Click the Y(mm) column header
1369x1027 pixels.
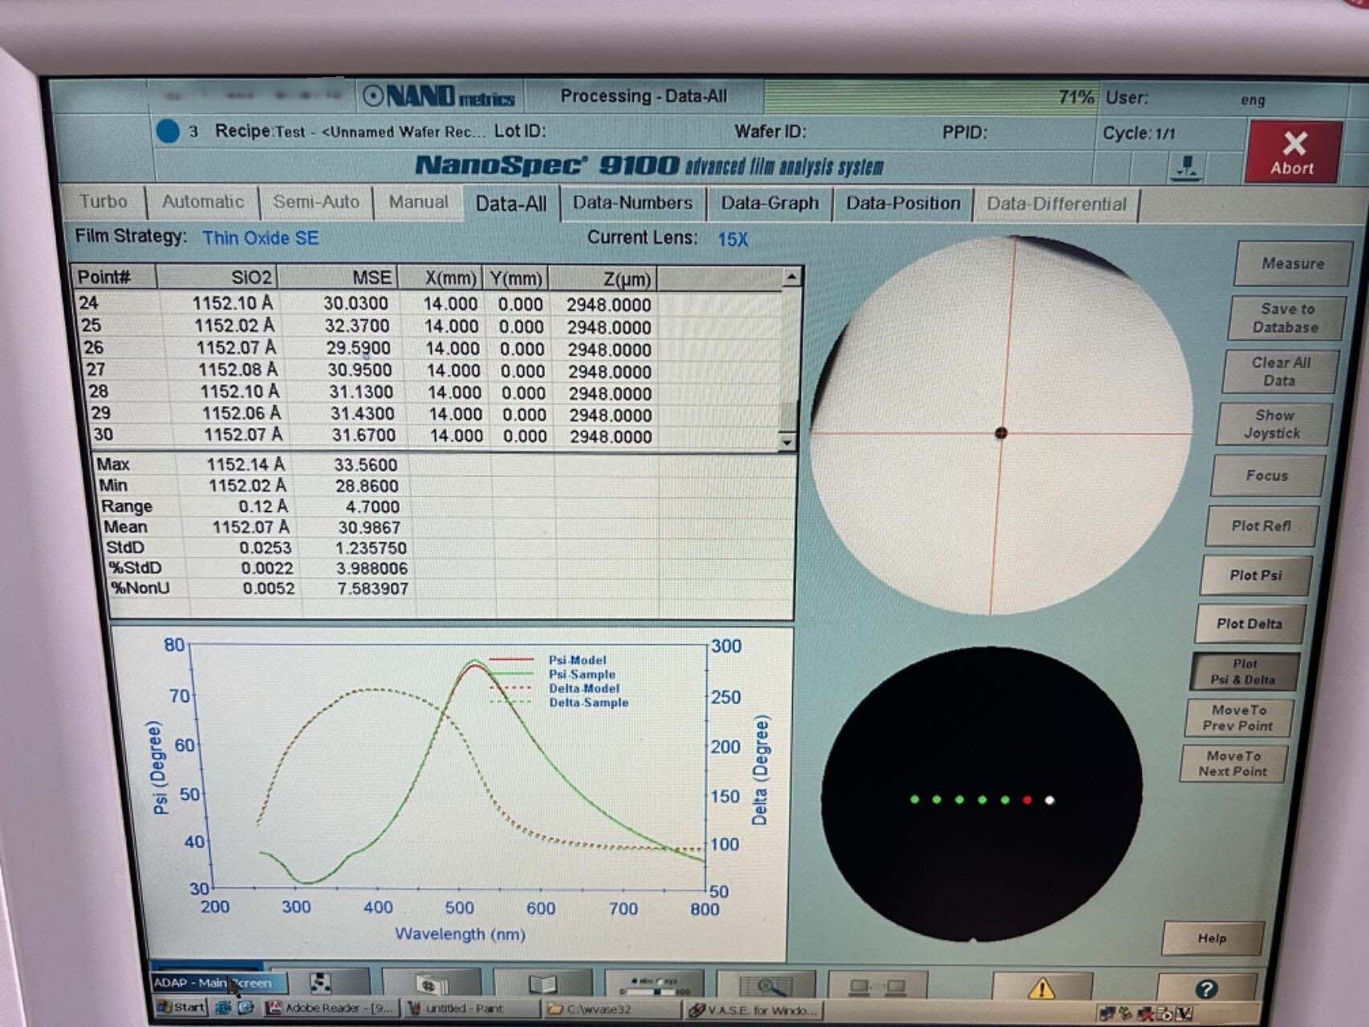point(516,278)
